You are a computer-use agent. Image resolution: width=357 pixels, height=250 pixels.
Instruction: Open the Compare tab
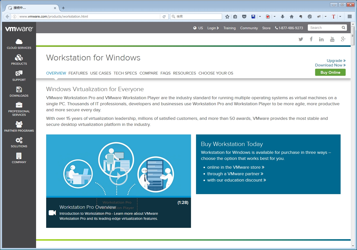[149, 73]
